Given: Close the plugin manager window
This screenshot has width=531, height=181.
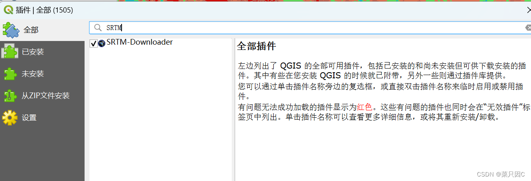Looking at the screenshot, I should (528, 11).
